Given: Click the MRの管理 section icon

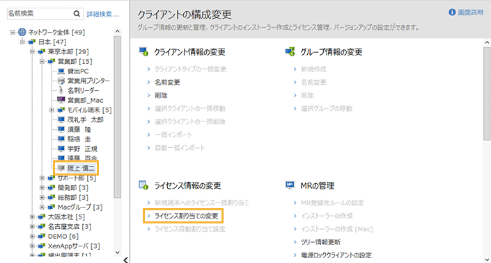Looking at the screenshot, I should (290, 185).
